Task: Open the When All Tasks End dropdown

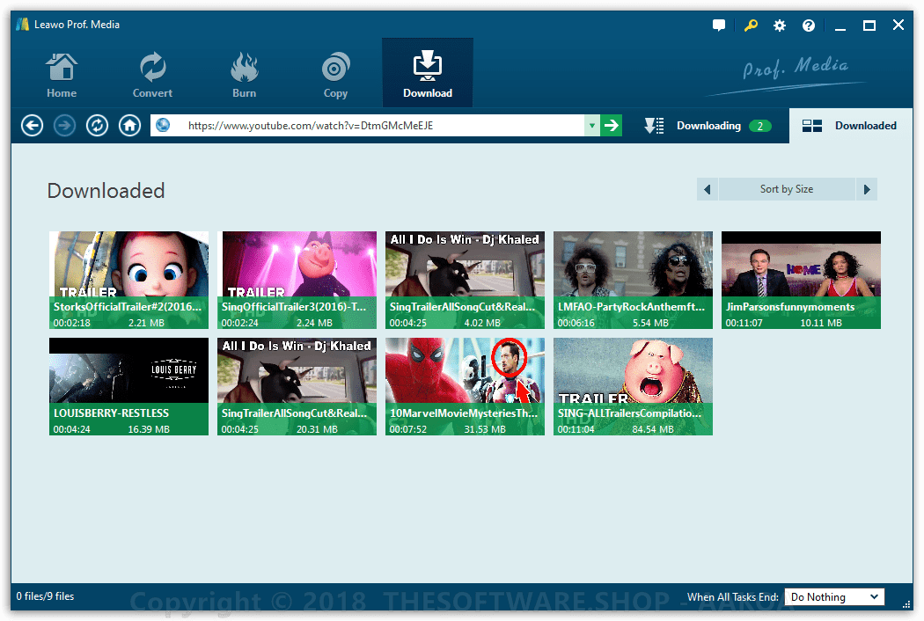Action: (x=833, y=597)
